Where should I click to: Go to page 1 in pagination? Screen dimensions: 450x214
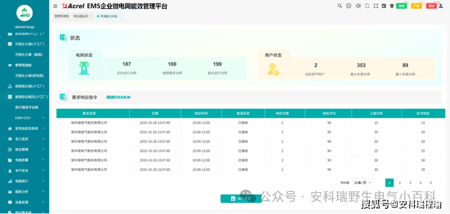390,183
